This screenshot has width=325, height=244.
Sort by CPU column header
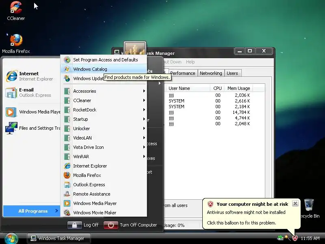point(217,88)
